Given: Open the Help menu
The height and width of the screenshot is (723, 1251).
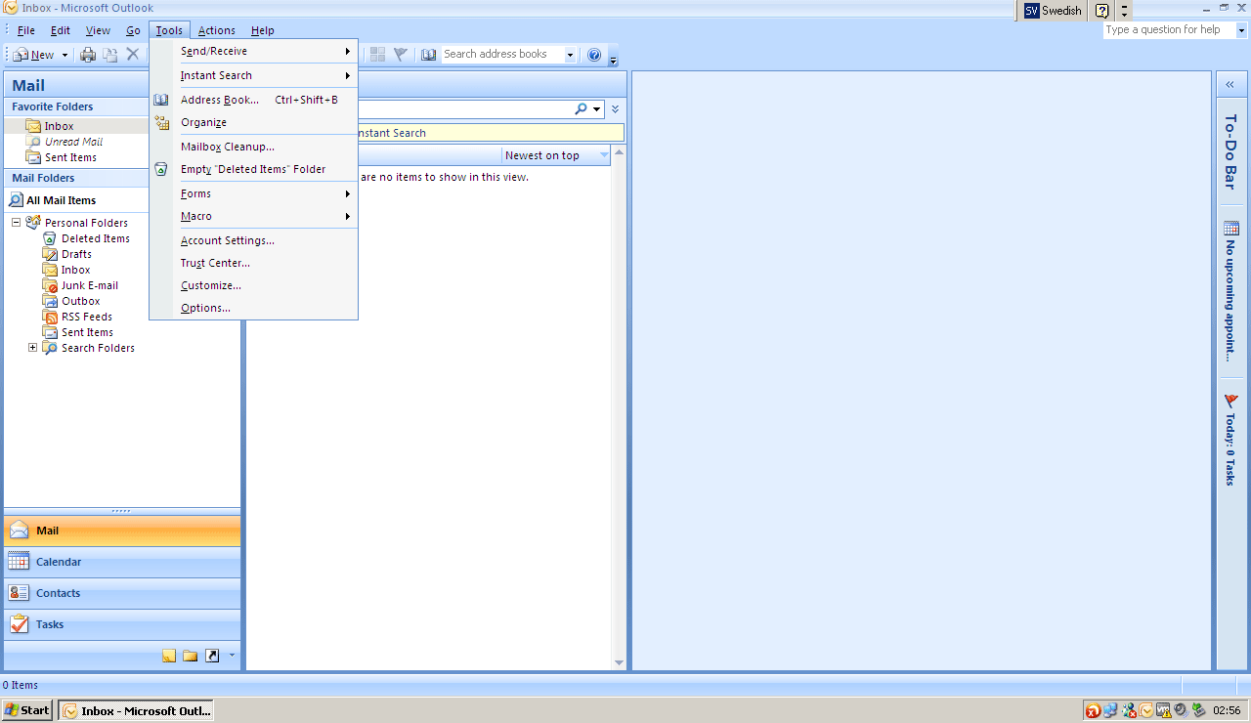Looking at the screenshot, I should 262,30.
